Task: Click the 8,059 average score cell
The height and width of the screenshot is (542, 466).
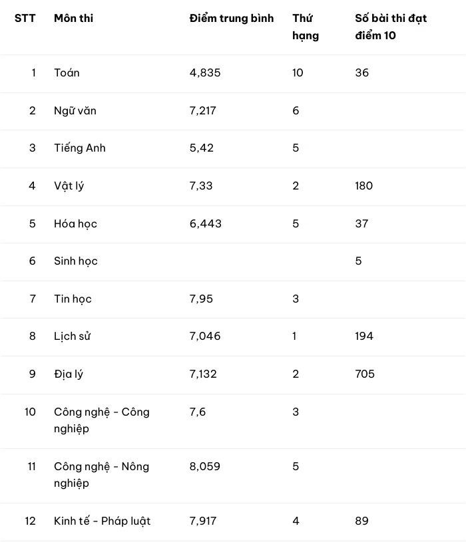Action: 205,467
